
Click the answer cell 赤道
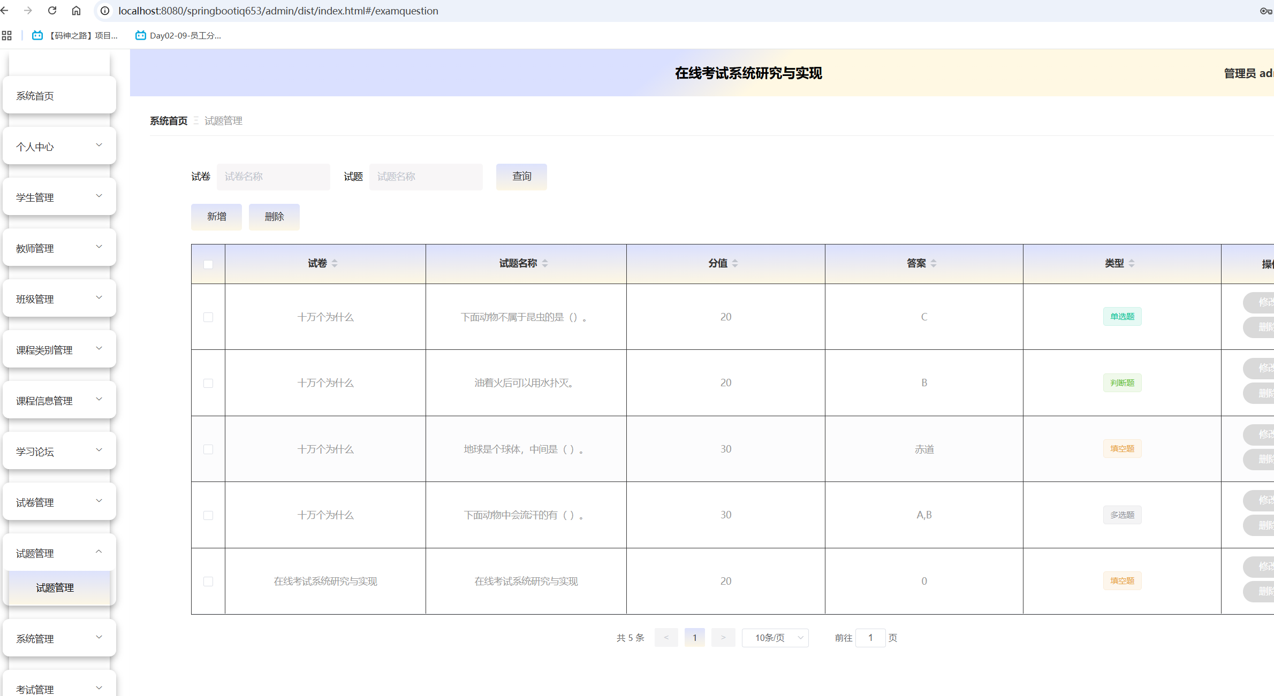tap(924, 449)
